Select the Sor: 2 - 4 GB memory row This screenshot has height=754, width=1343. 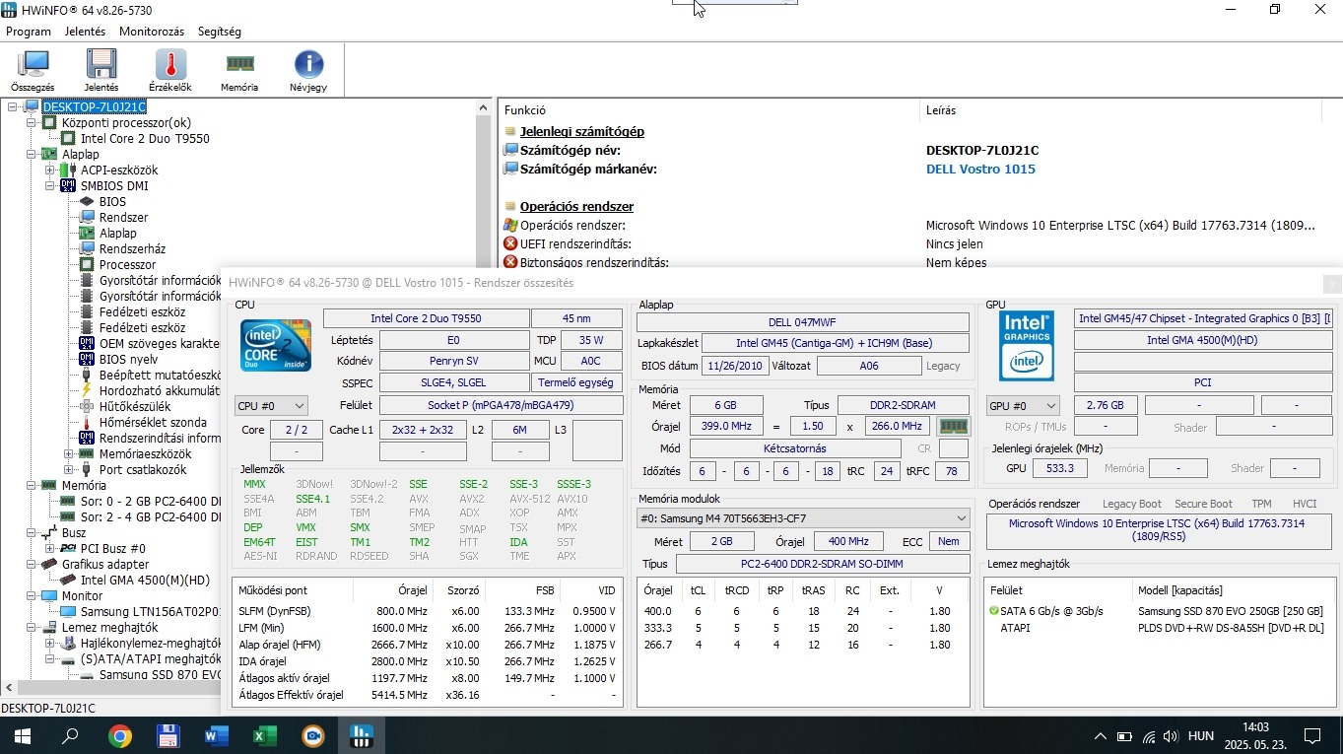pyautogui.click(x=150, y=517)
